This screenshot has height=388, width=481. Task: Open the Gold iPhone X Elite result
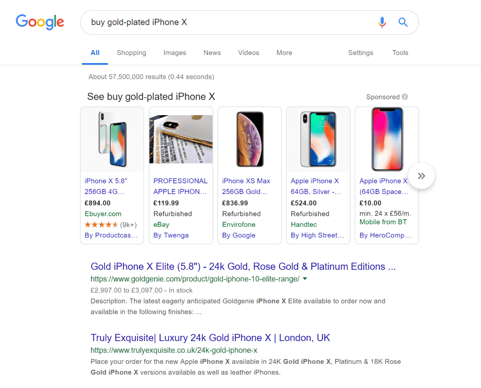(243, 266)
